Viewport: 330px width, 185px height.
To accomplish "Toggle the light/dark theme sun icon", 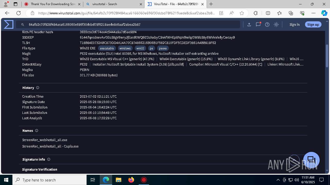I will [x=276, y=25].
